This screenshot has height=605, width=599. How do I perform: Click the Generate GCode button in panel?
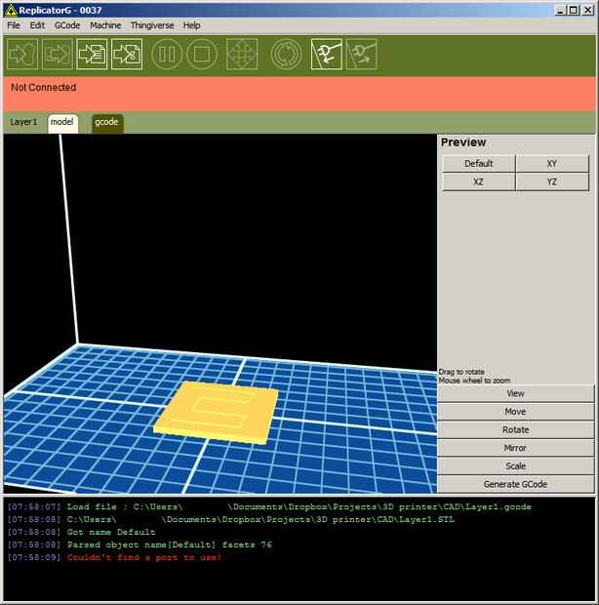coord(515,484)
